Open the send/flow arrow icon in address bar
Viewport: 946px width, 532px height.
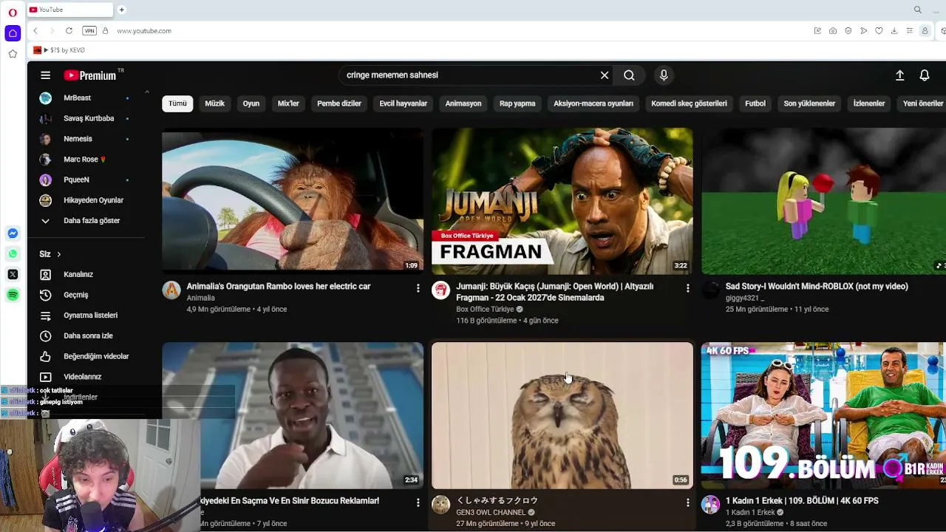pos(863,31)
